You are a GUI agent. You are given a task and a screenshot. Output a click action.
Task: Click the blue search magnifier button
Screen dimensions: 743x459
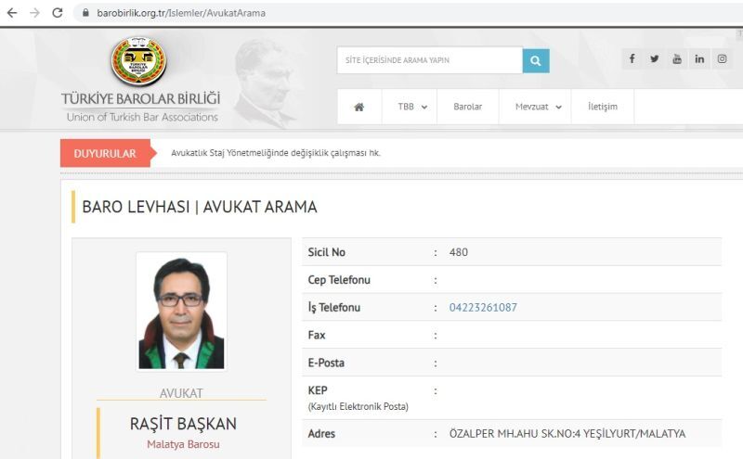coord(536,60)
